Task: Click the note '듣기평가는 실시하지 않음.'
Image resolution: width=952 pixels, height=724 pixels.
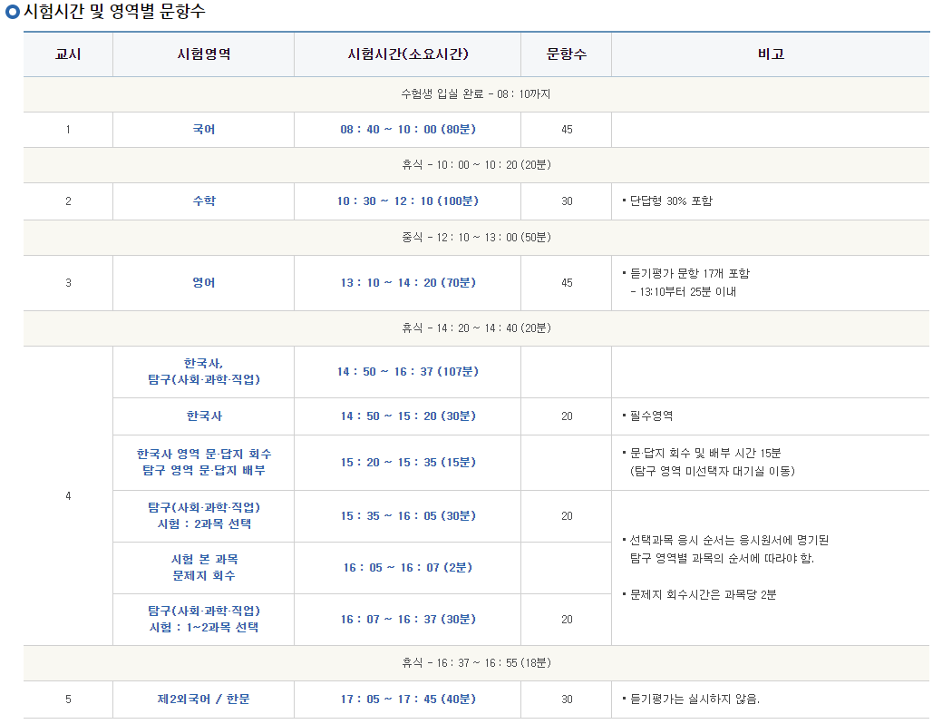Action: (x=695, y=700)
